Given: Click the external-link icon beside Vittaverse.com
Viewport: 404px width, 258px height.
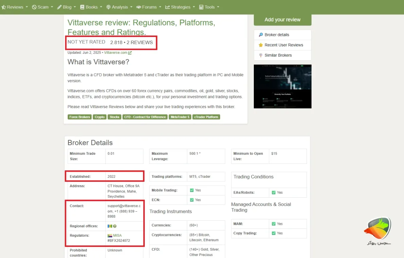Looking at the screenshot, I should 130,53.
